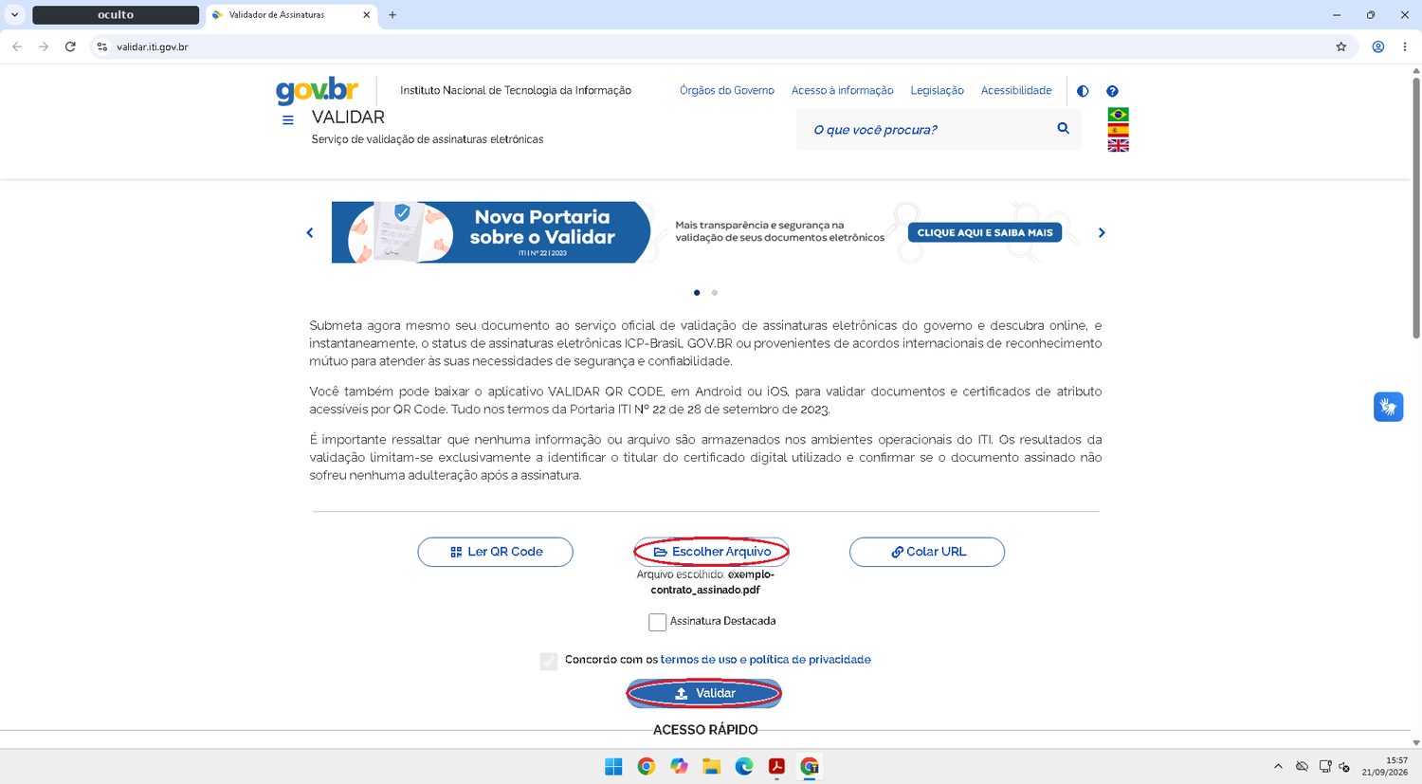This screenshot has width=1422, height=784.
Task: Toggle the high contrast mode icon
Action: coord(1083,91)
